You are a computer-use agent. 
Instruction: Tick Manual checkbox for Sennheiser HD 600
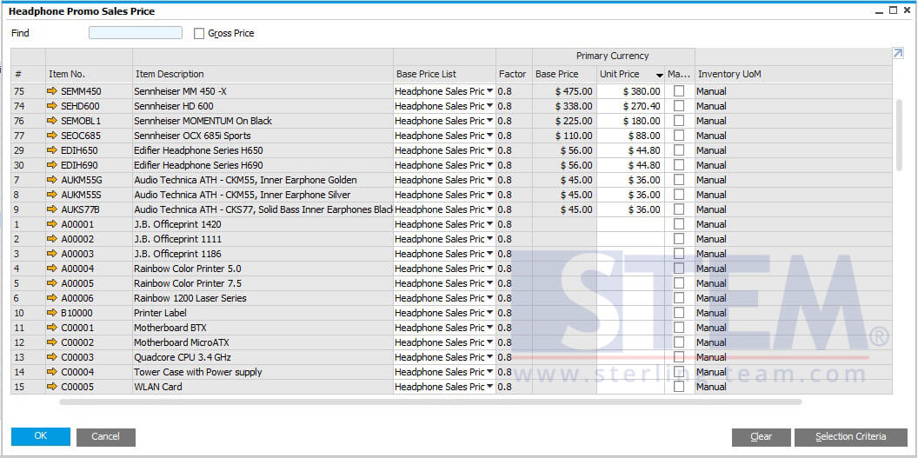pos(679,106)
